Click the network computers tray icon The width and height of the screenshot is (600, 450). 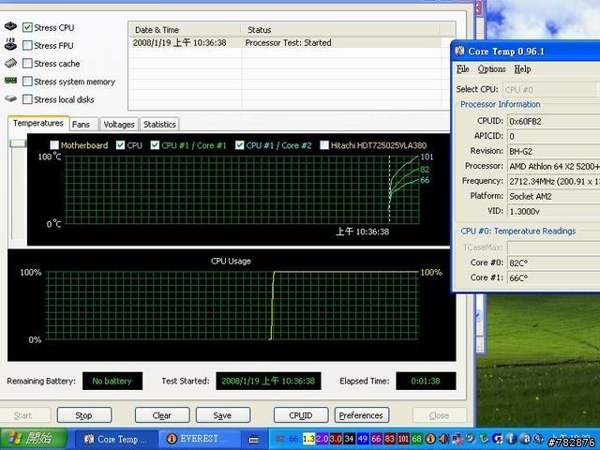click(457, 439)
